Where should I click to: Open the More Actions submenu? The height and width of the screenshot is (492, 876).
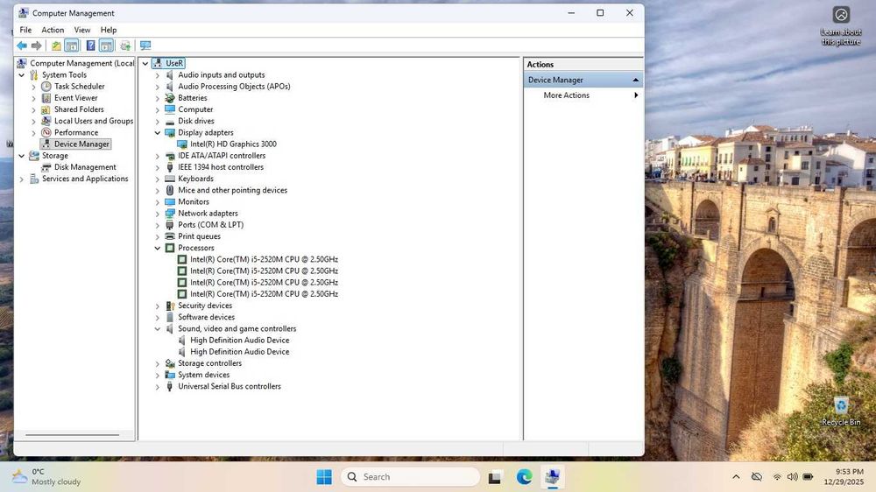[x=583, y=95]
